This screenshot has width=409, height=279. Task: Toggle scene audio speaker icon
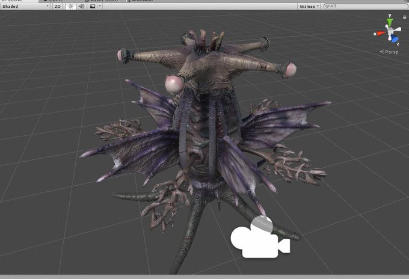point(81,6)
